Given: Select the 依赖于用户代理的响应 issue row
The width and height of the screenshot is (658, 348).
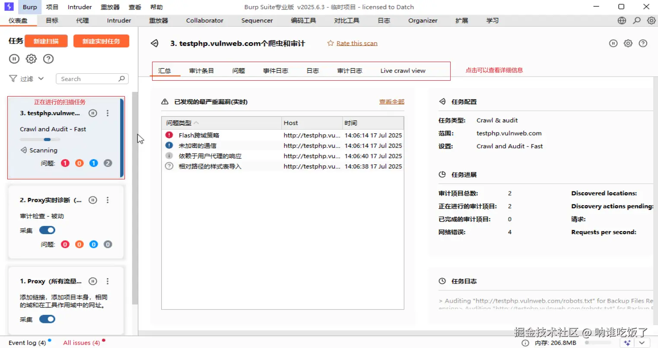Looking at the screenshot, I should click(x=283, y=156).
